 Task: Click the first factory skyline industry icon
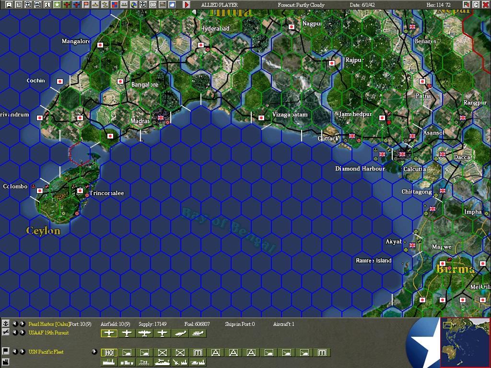tap(109, 362)
